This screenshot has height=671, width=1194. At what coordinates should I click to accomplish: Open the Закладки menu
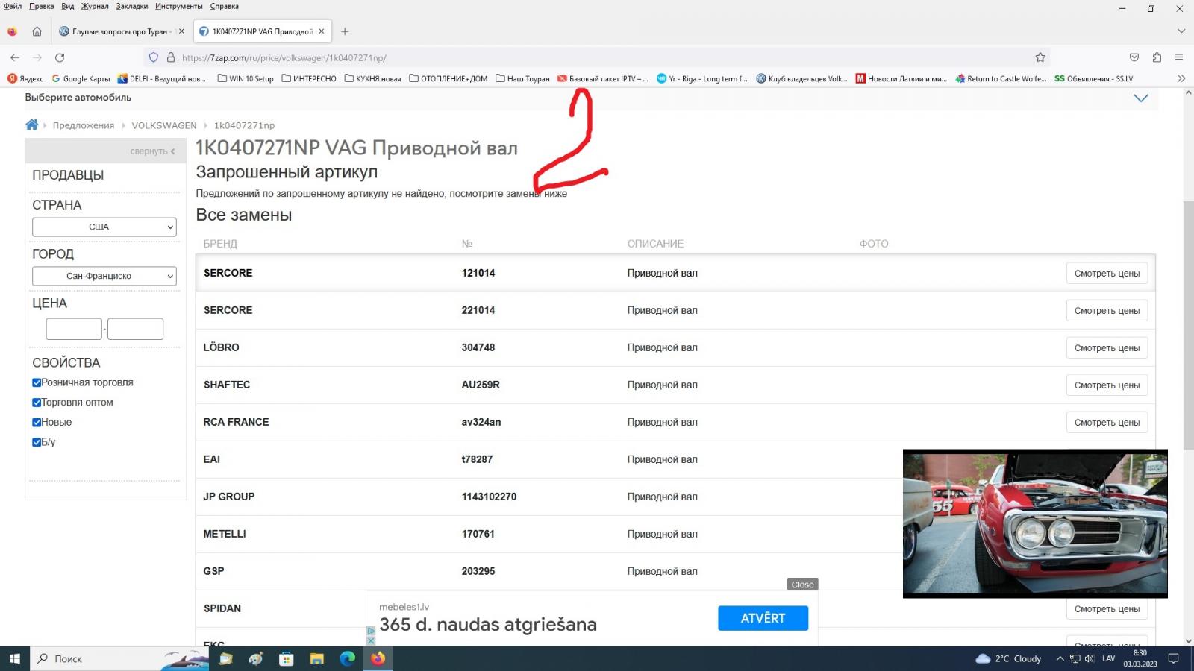(x=132, y=6)
